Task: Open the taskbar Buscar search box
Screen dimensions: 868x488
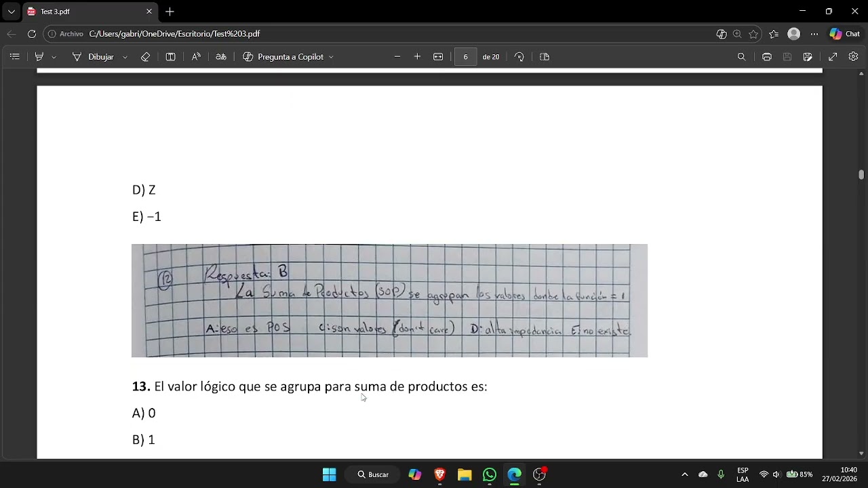Action: (x=374, y=474)
